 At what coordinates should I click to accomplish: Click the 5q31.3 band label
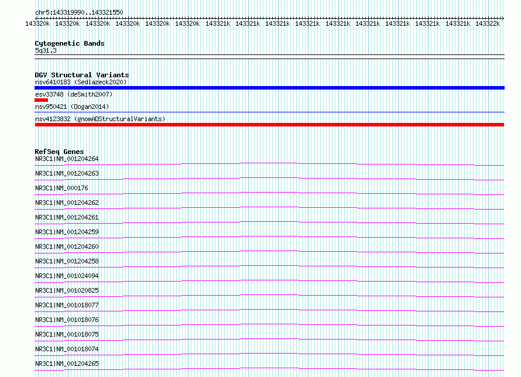click(46, 50)
